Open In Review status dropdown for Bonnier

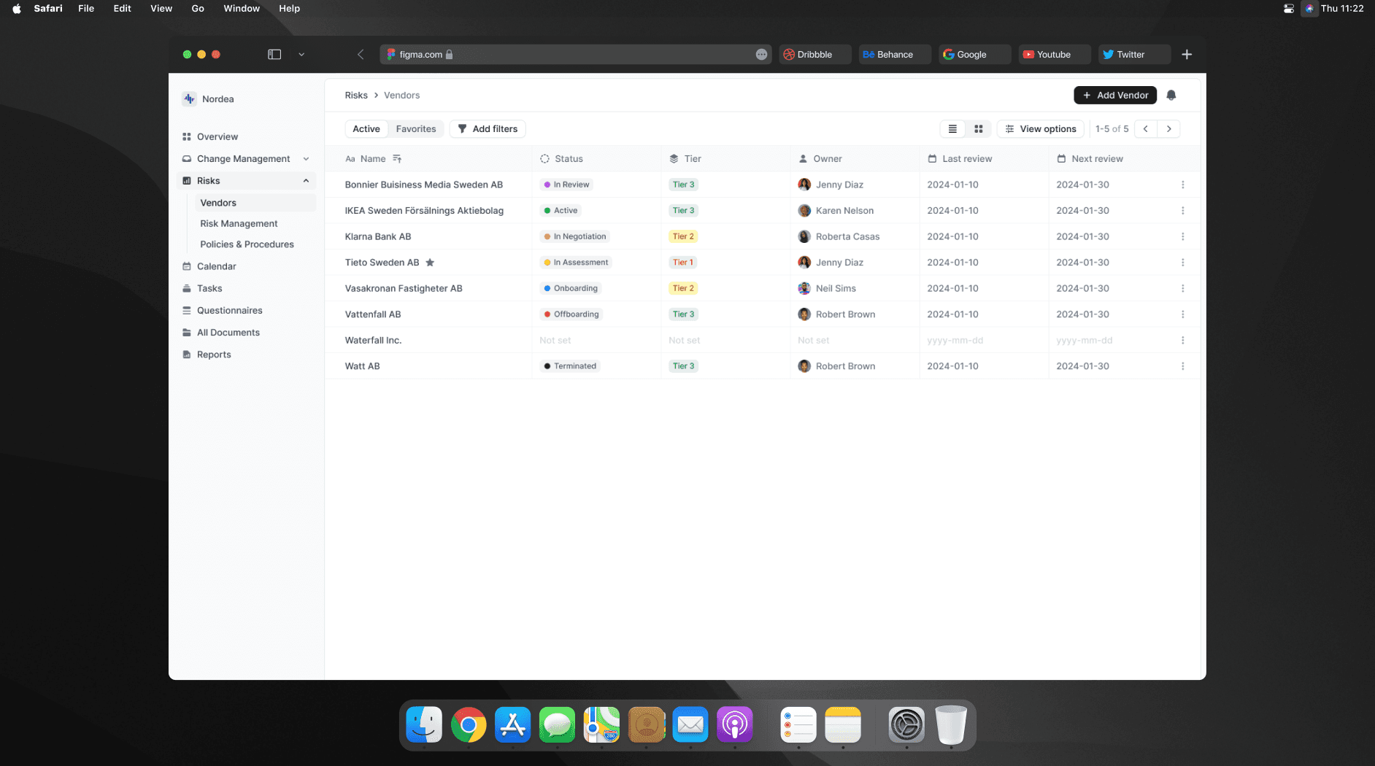[x=566, y=185]
